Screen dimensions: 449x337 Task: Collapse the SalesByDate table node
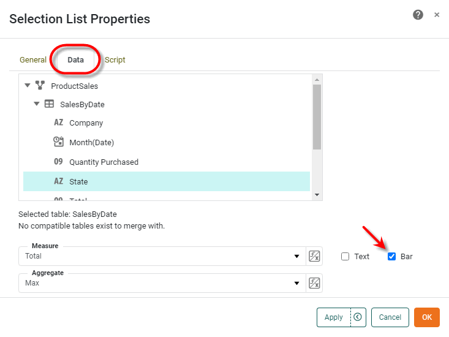[37, 104]
